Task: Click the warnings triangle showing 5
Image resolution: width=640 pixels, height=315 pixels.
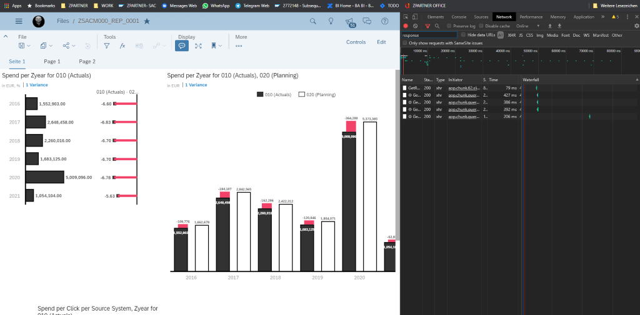Action: pos(615,17)
